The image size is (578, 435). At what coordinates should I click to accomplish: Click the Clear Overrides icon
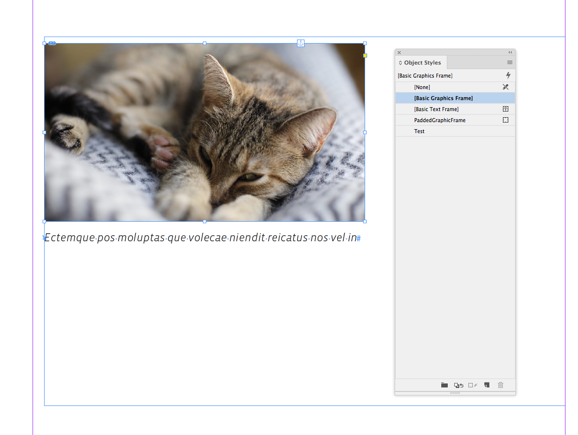click(459, 385)
